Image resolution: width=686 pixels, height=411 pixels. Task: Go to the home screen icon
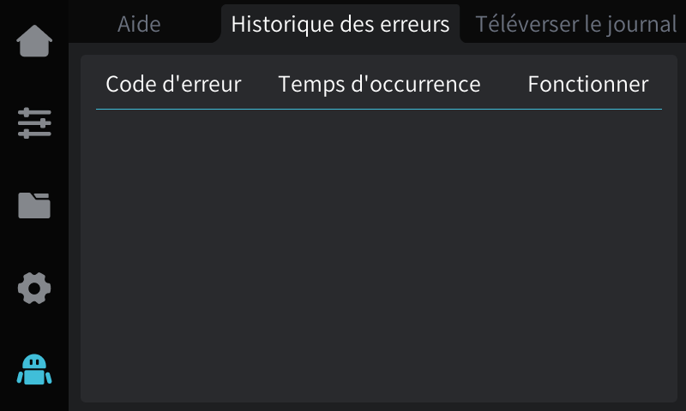[x=34, y=42]
